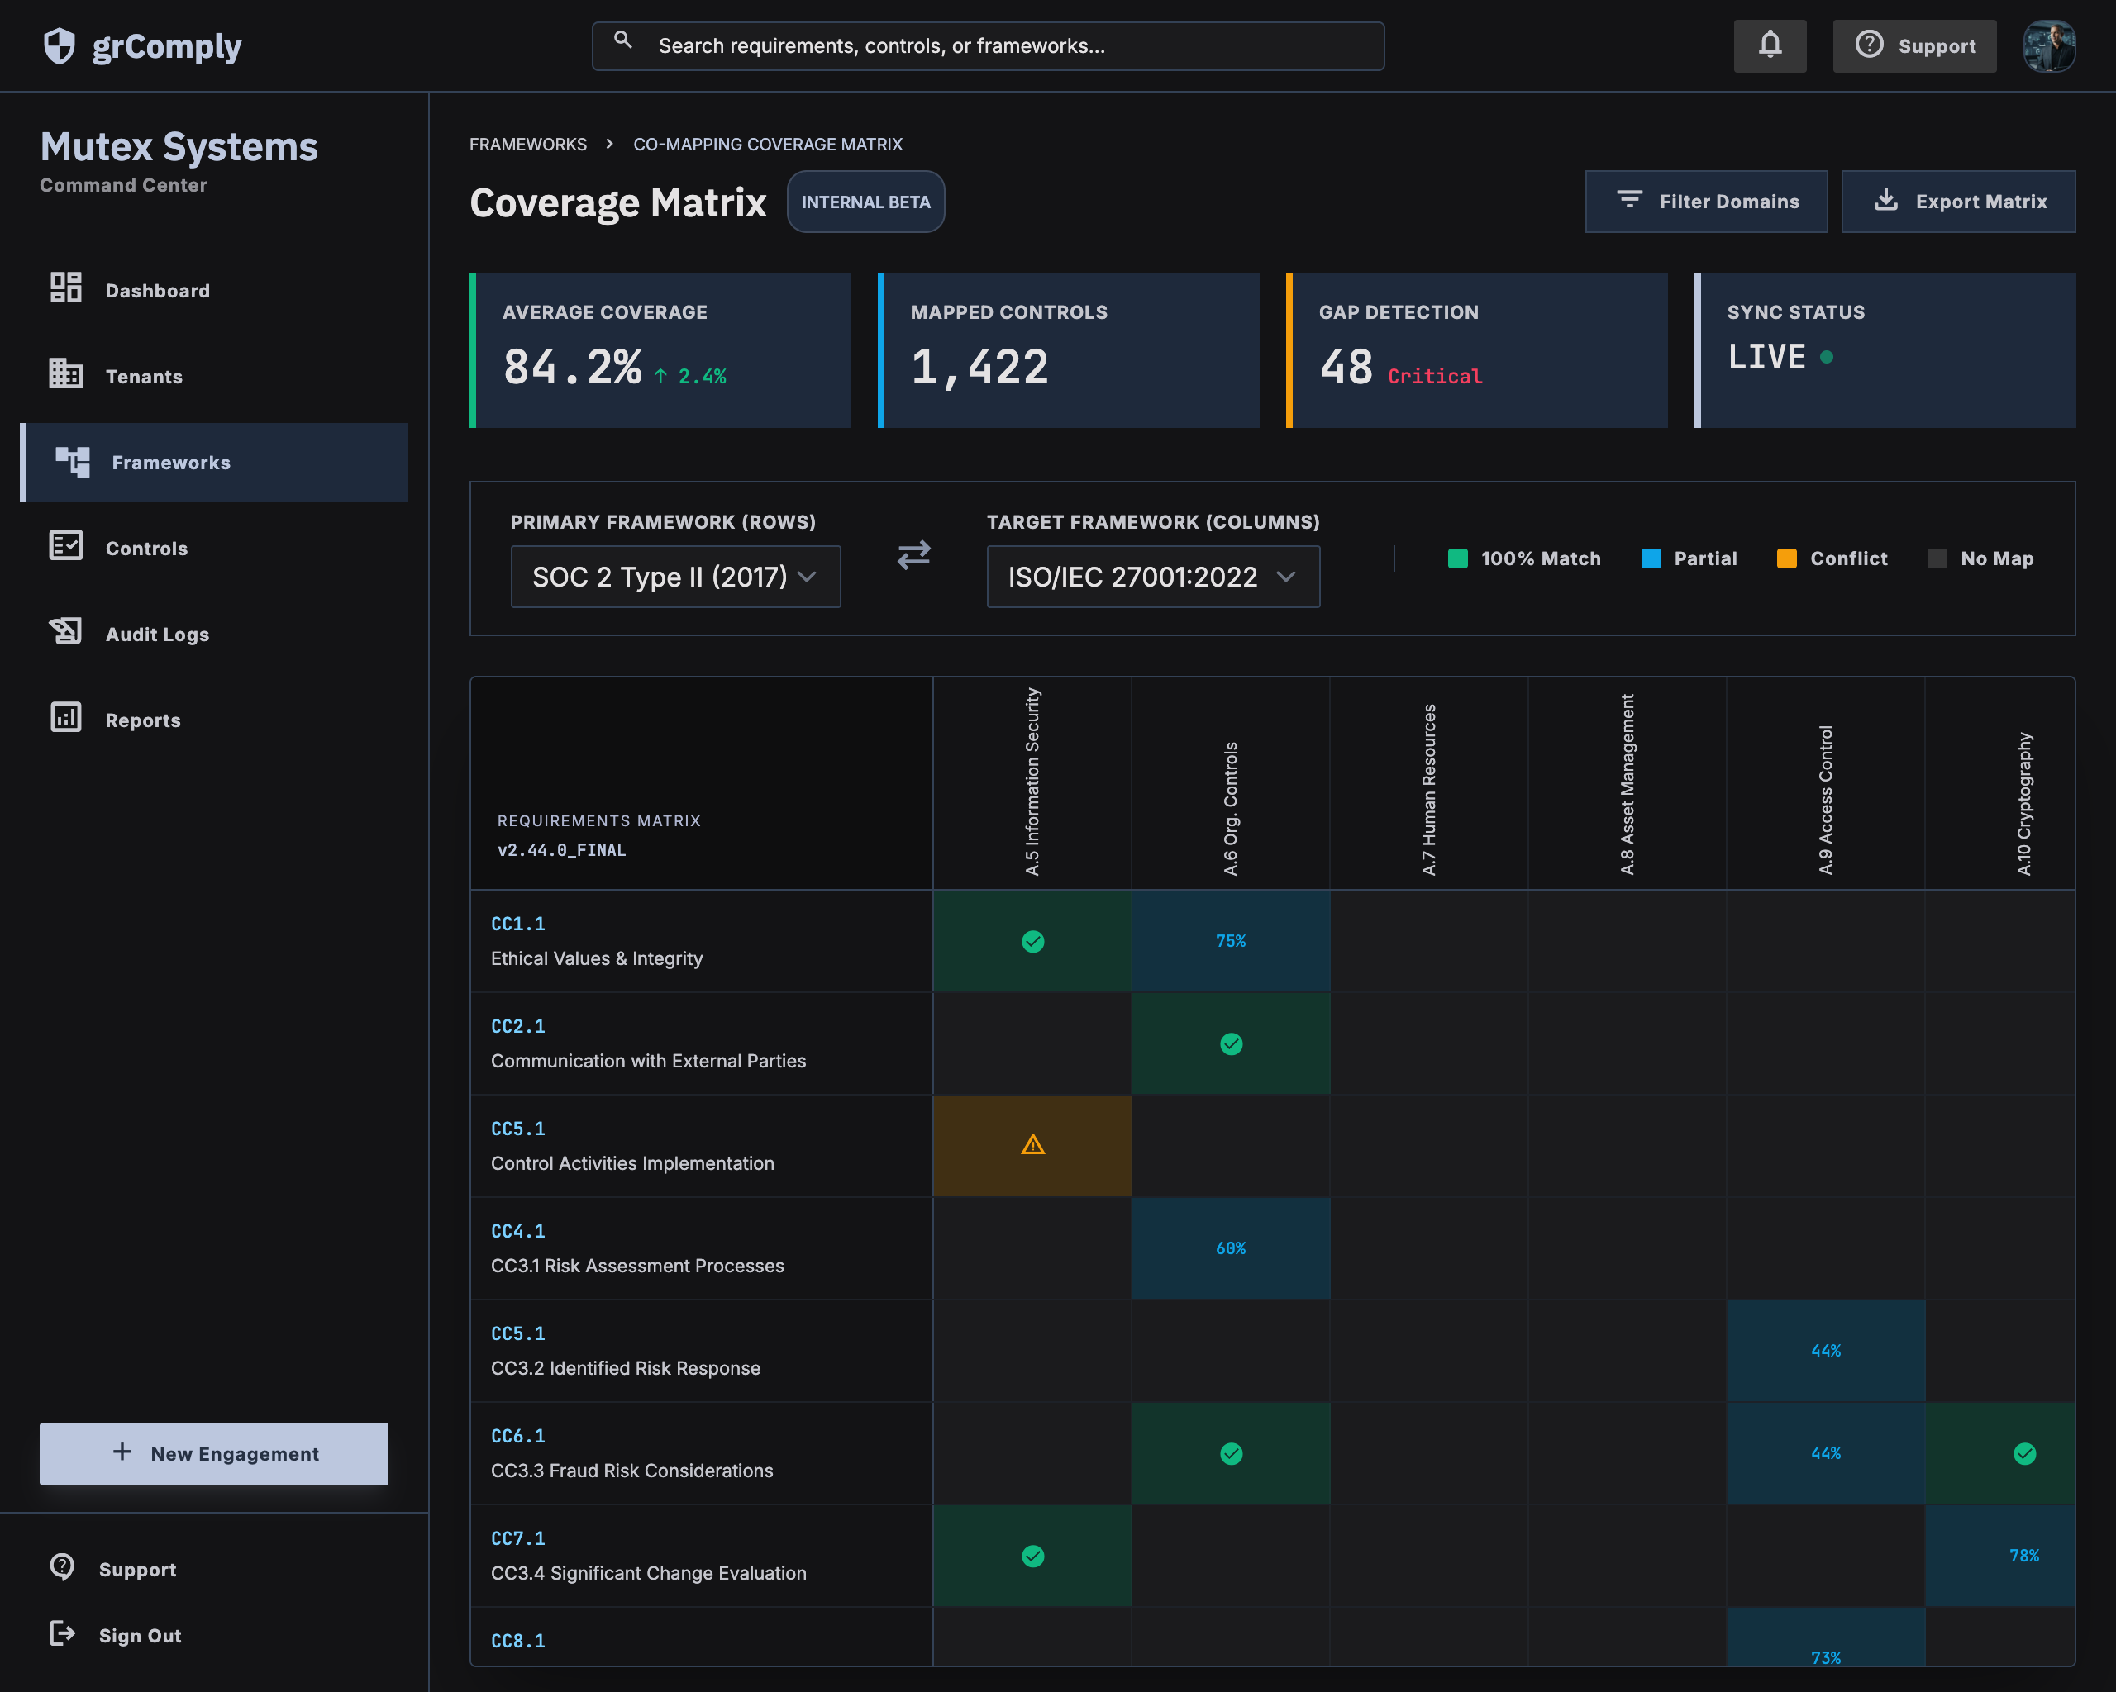Viewport: 2116px width, 1692px height.
Task: Click the Controls checklist icon
Action: [x=66, y=545]
